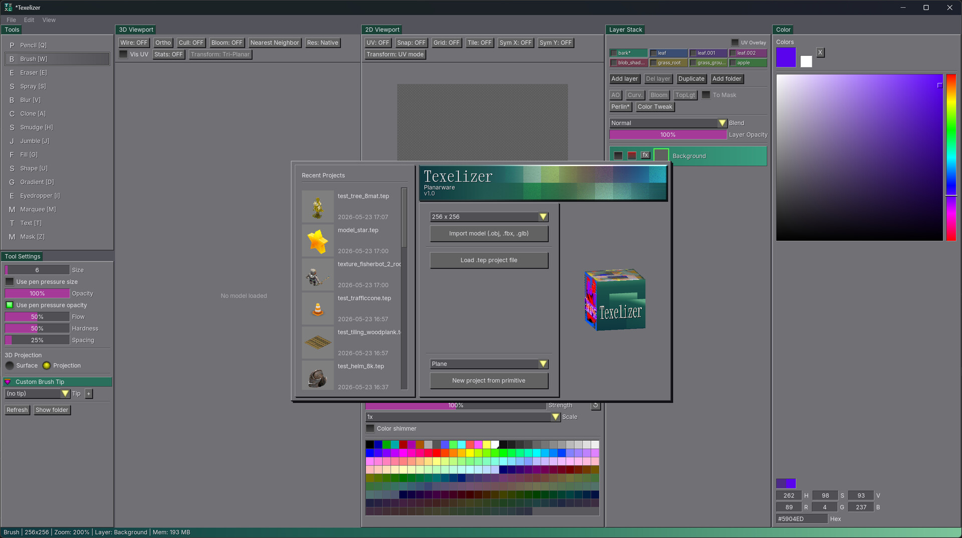The width and height of the screenshot is (962, 538).
Task: Select the 2D Viewport tab
Action: click(382, 30)
